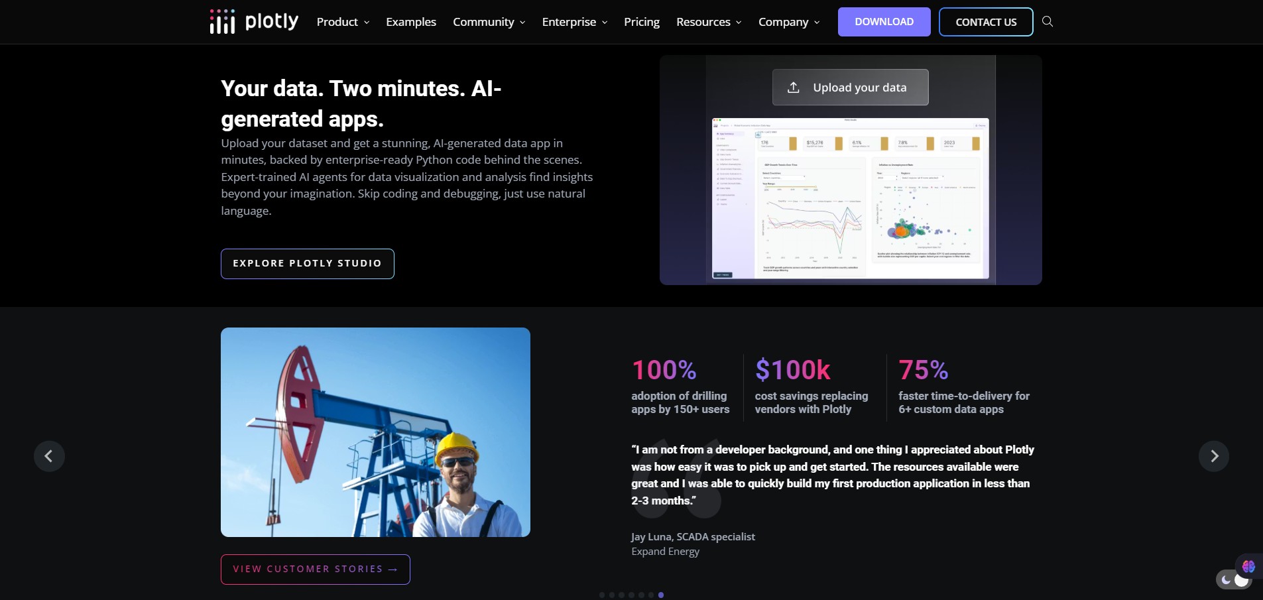Viewport: 1263px width, 600px height.
Task: Go to next customer story arrow
Action: (x=1214, y=456)
